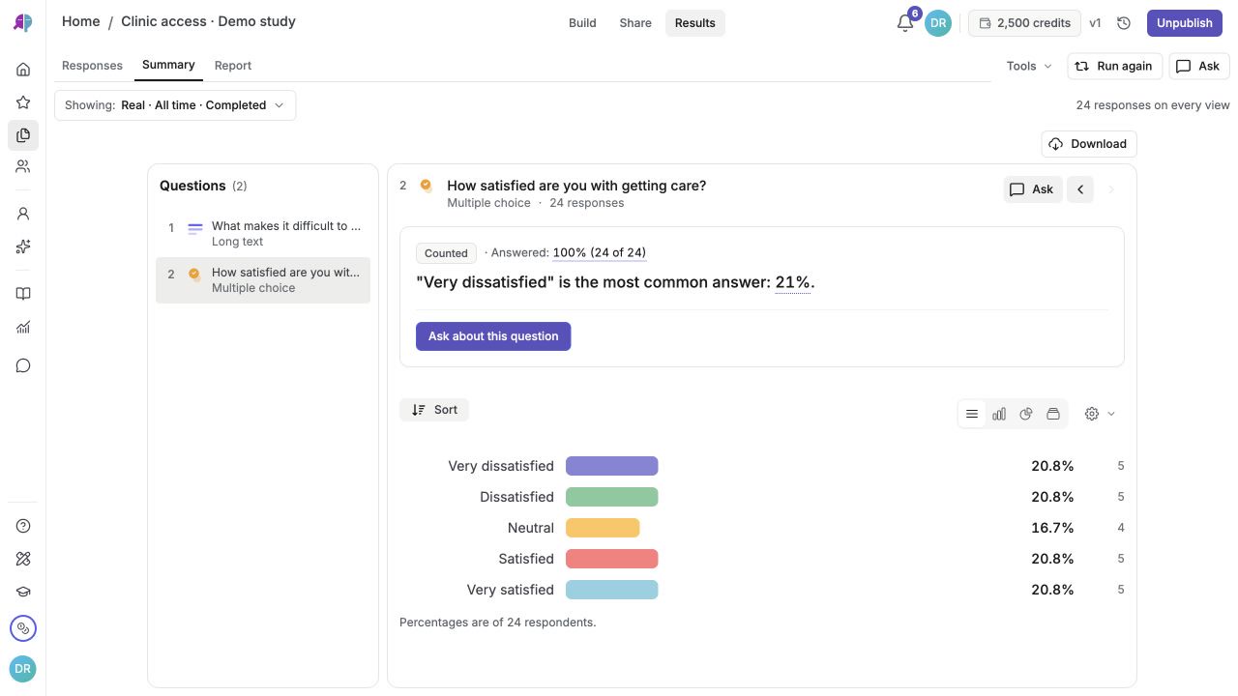Viewport: 1238px width, 696px height.
Task: Open the people group icon in sidebar
Action: [x=23, y=166]
